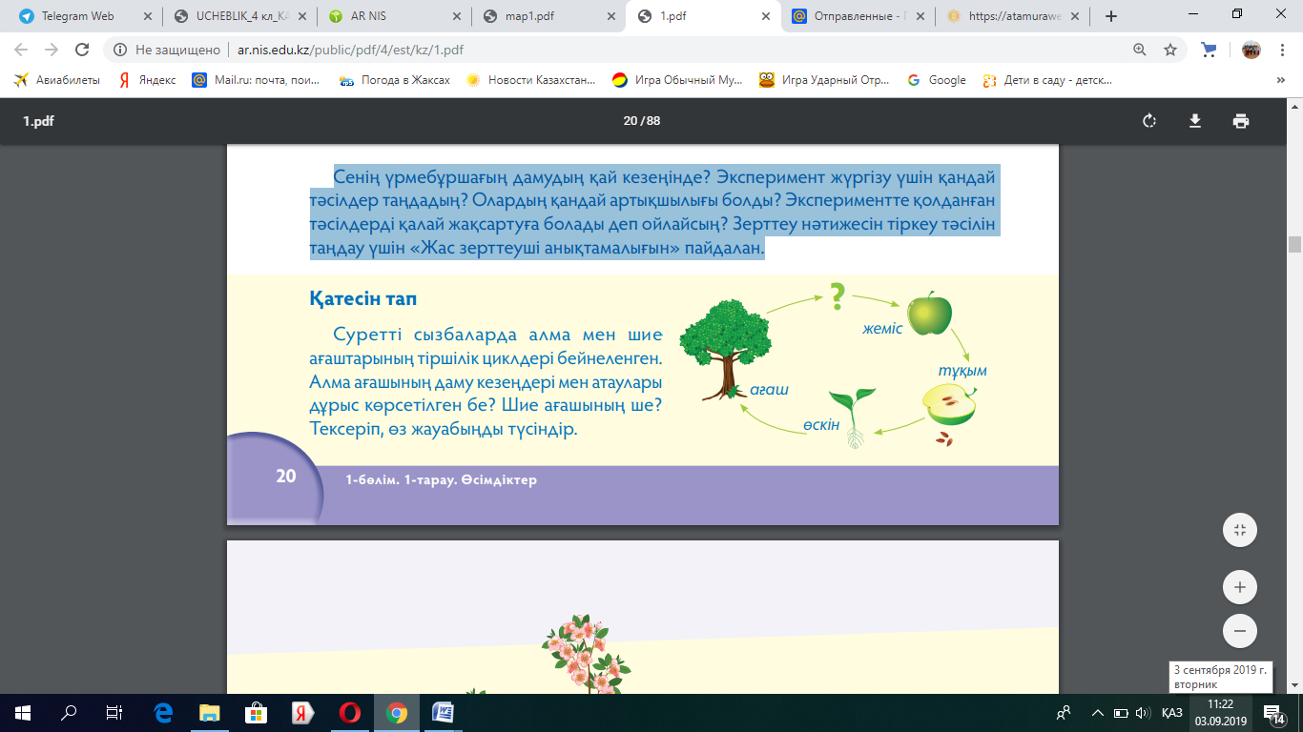Screen dimensions: 1303x732
Task: Click the label өскін in the diagram
Action: click(821, 424)
